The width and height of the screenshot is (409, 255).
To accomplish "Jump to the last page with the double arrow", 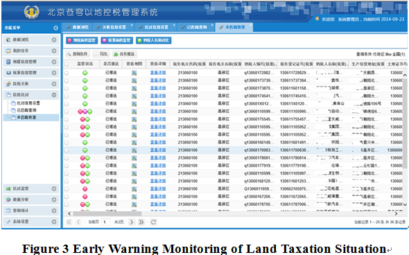I will 141,222.
